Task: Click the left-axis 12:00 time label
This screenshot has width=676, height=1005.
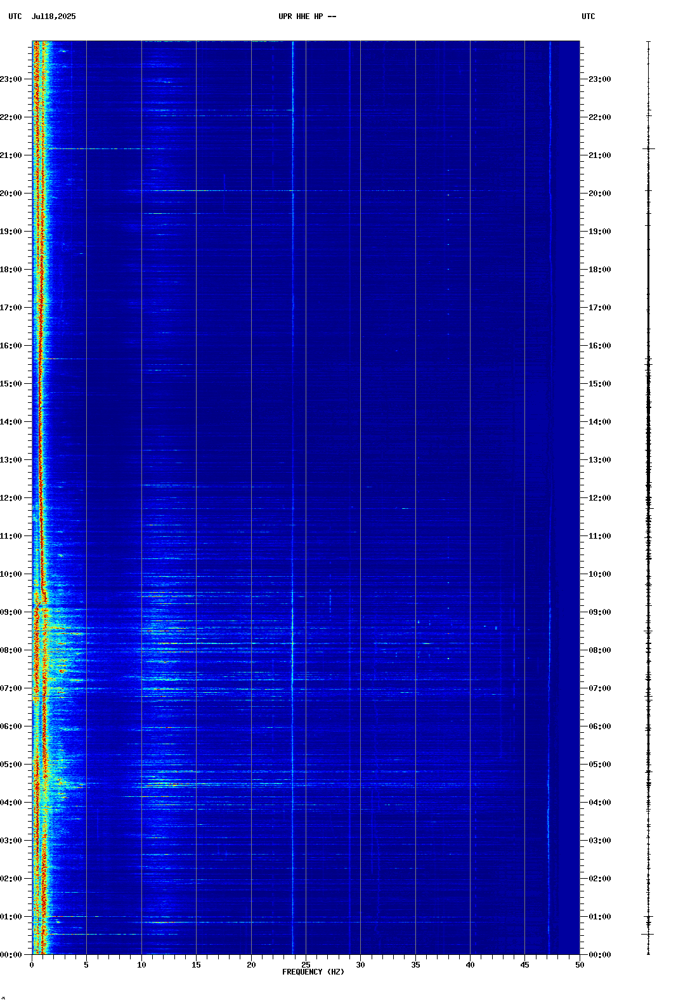Action: point(11,498)
